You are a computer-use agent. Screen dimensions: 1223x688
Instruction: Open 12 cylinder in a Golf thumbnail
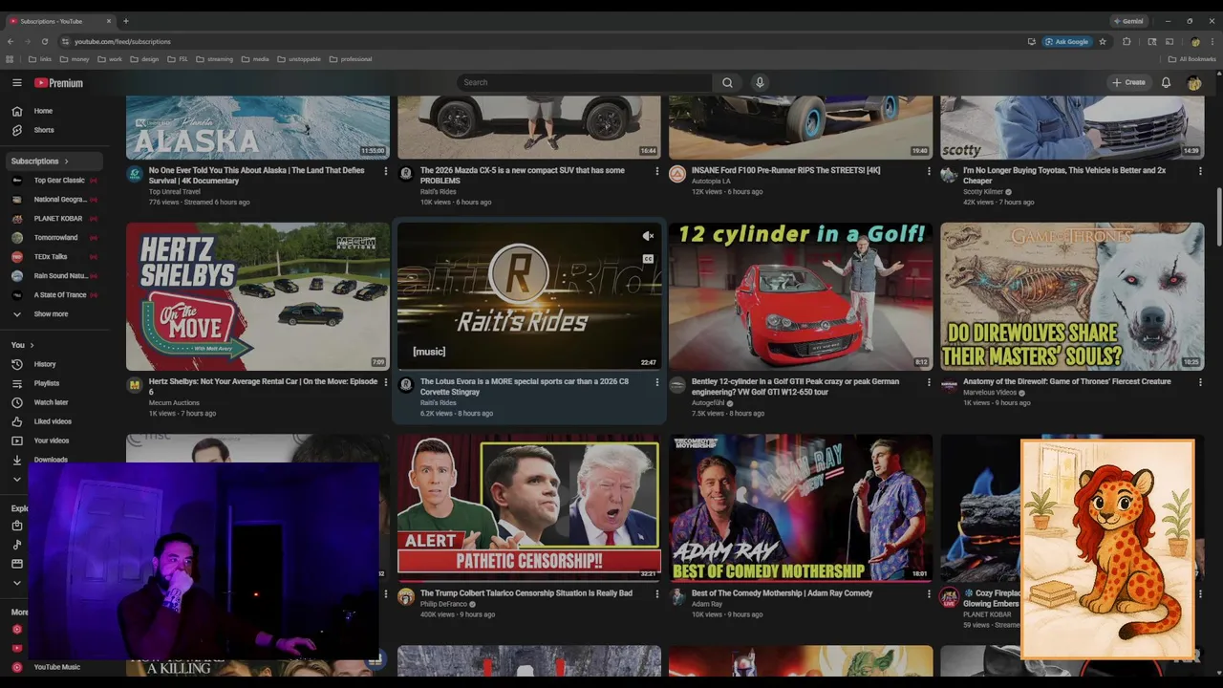click(x=801, y=296)
